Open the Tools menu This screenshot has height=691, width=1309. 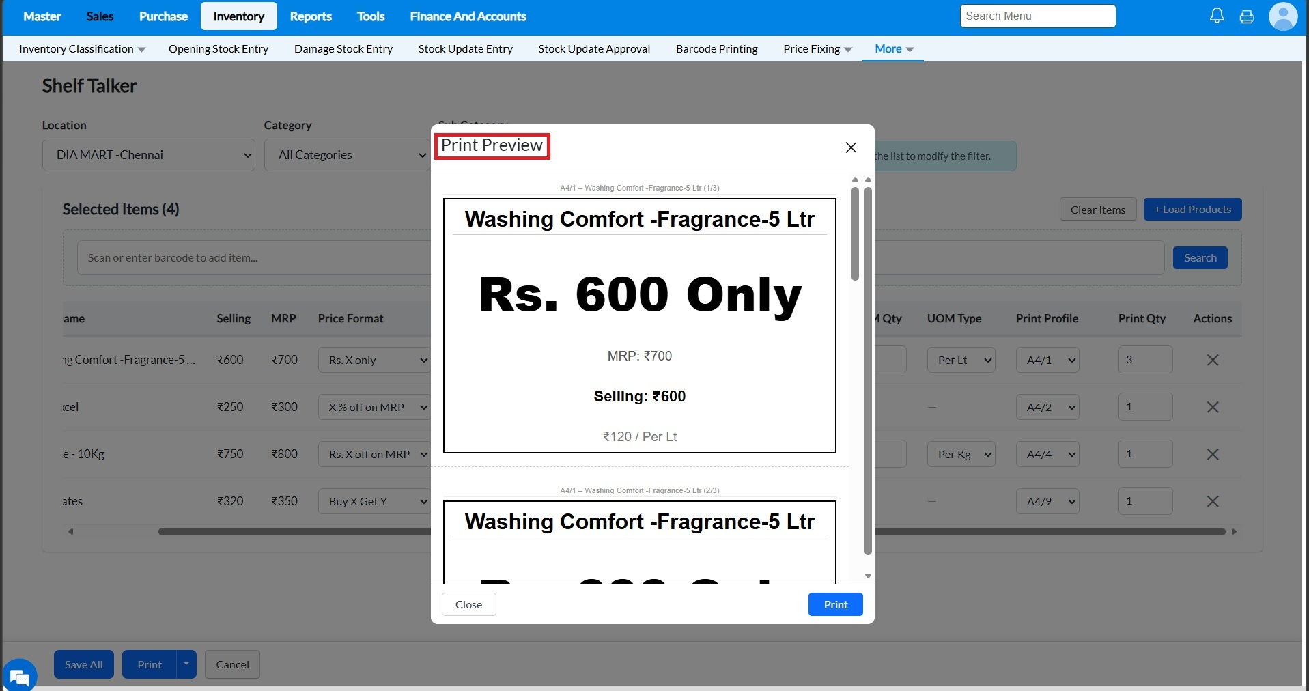pyautogui.click(x=371, y=16)
